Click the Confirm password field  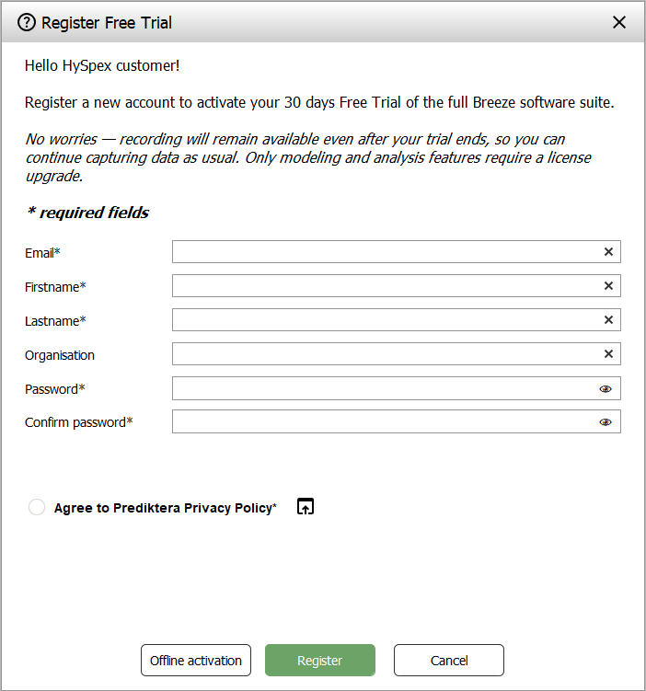point(382,422)
